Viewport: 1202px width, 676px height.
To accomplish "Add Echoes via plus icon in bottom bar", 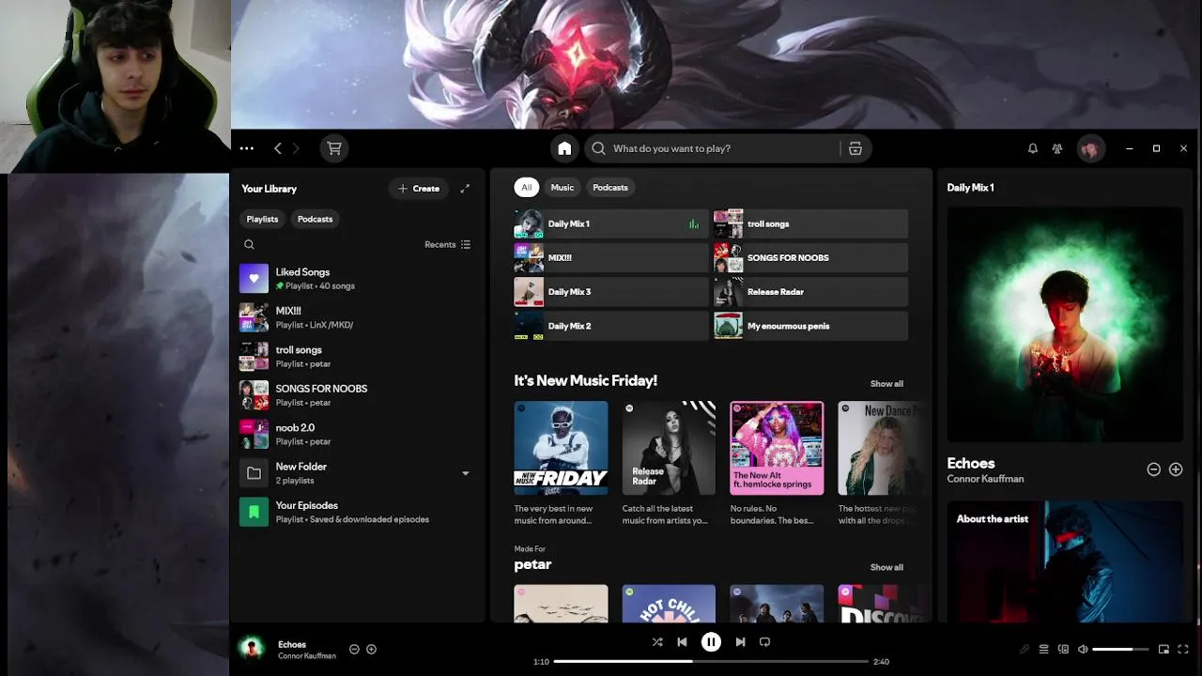I will coord(371,649).
